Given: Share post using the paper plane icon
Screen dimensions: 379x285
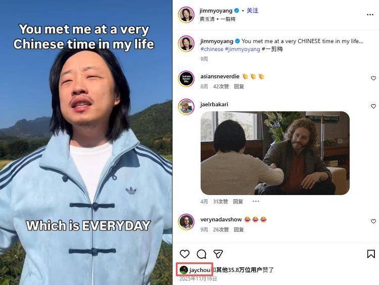Looking at the screenshot, I should (x=218, y=254).
